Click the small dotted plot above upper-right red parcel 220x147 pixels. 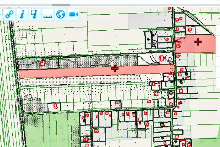point(180,35)
